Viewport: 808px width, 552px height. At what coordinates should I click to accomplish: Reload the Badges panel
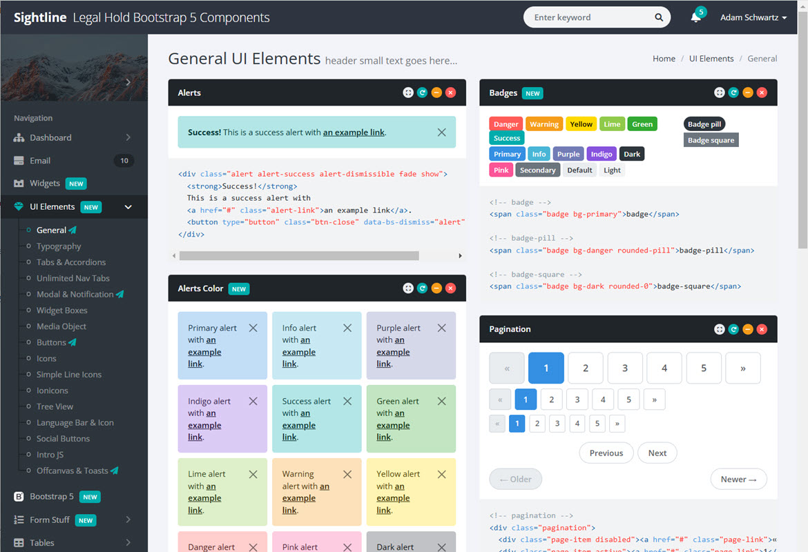click(x=733, y=92)
